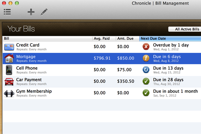This screenshot has height=134, width=201.
Task: Sort by Bill column header
Action: (47, 38)
